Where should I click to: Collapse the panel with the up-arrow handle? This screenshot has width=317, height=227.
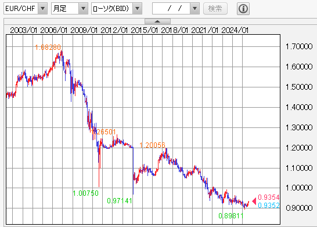[157, 21]
